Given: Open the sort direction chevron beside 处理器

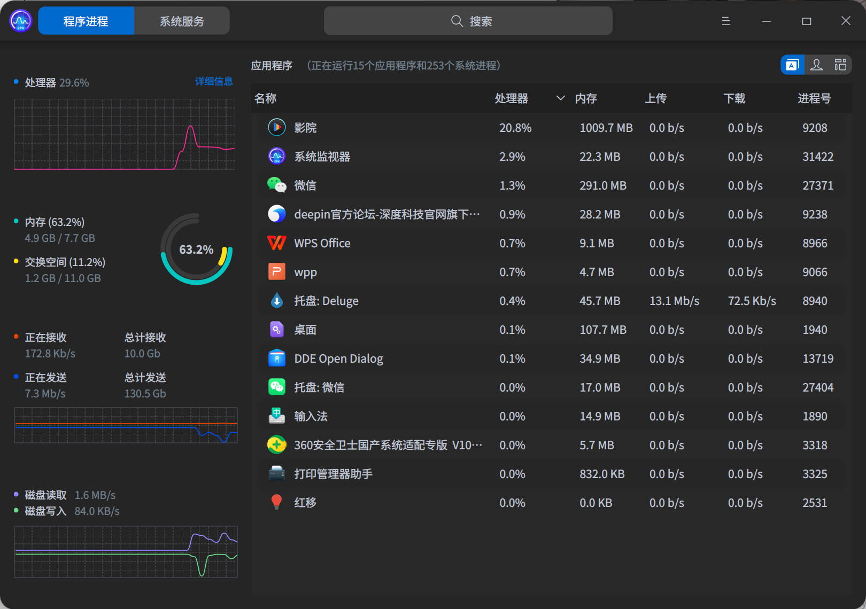Looking at the screenshot, I should point(560,98).
